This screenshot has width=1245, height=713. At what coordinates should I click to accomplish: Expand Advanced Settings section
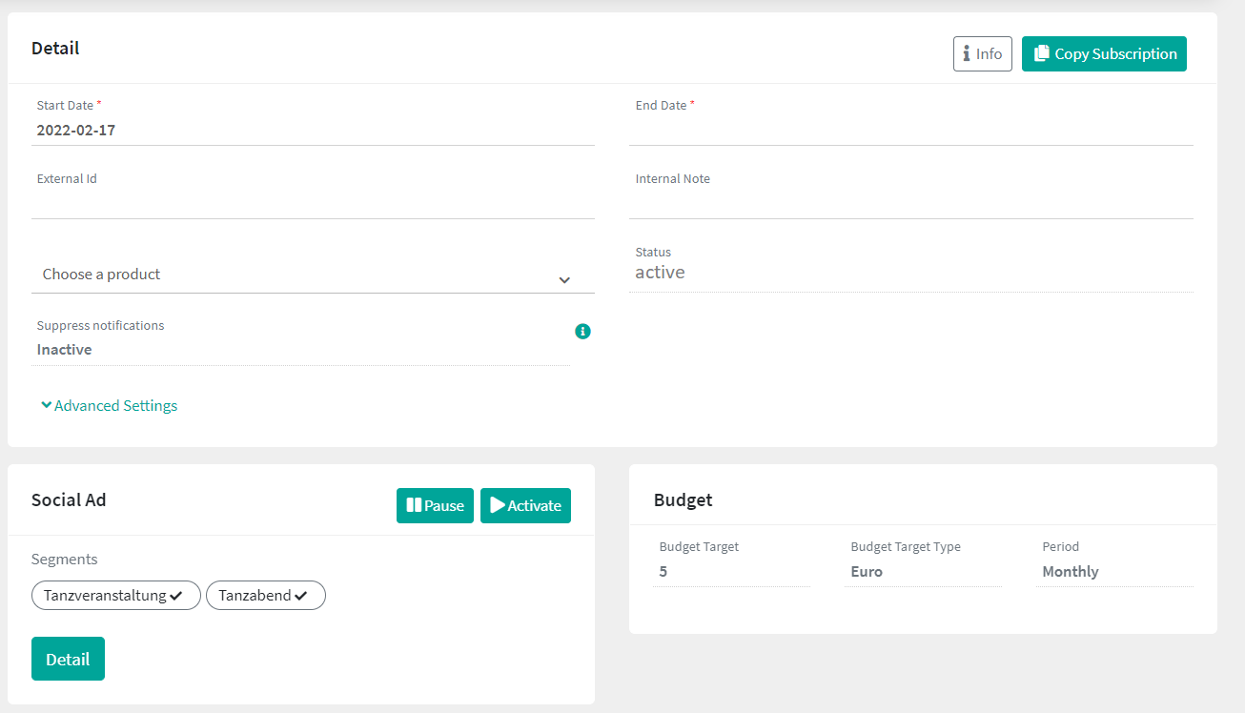pos(110,406)
